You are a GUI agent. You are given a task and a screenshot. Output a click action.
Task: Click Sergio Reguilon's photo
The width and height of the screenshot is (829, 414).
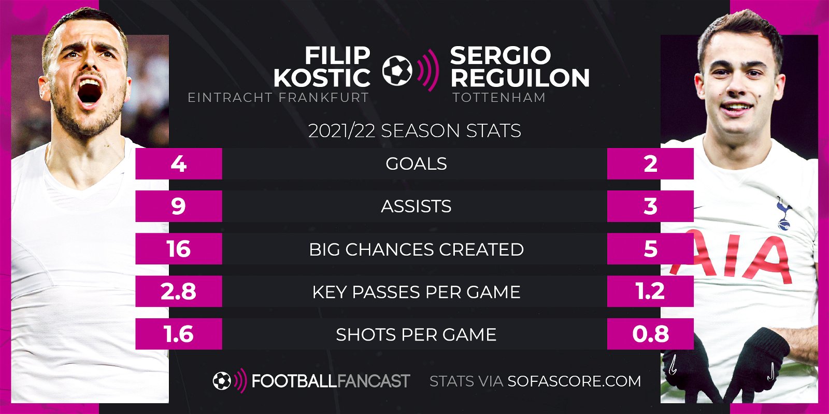[x=739, y=207]
